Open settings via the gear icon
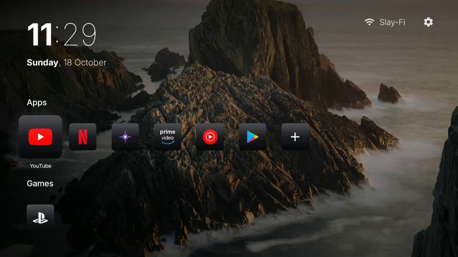 (x=428, y=22)
